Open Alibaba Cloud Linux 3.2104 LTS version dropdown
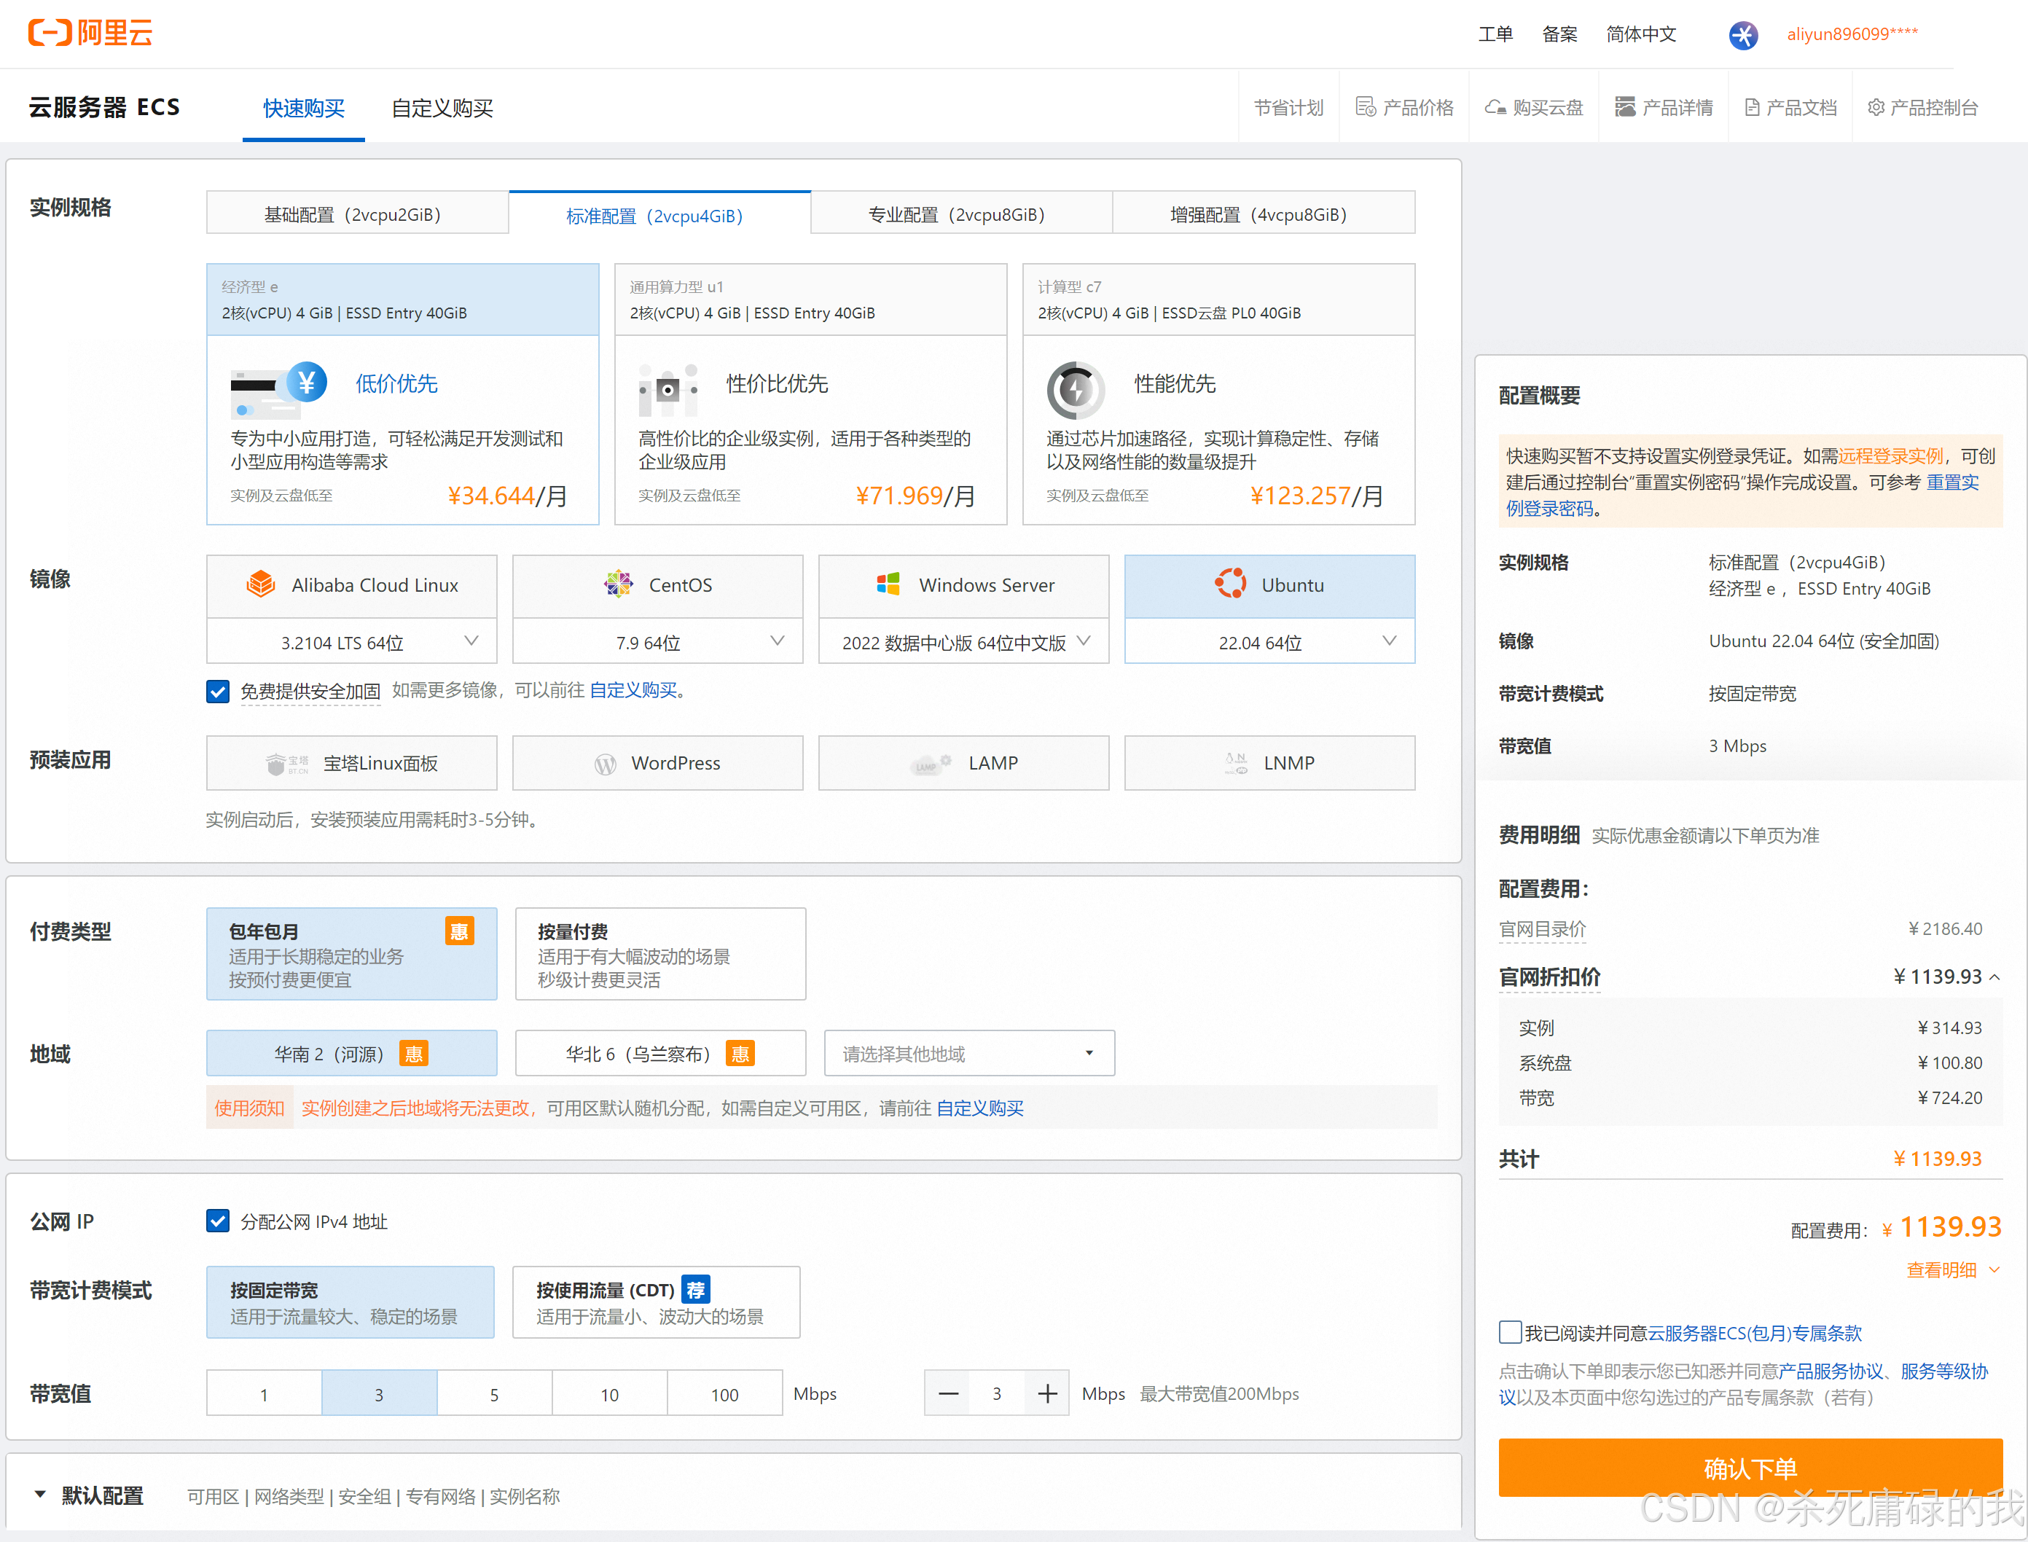The width and height of the screenshot is (2028, 1542). [x=351, y=641]
